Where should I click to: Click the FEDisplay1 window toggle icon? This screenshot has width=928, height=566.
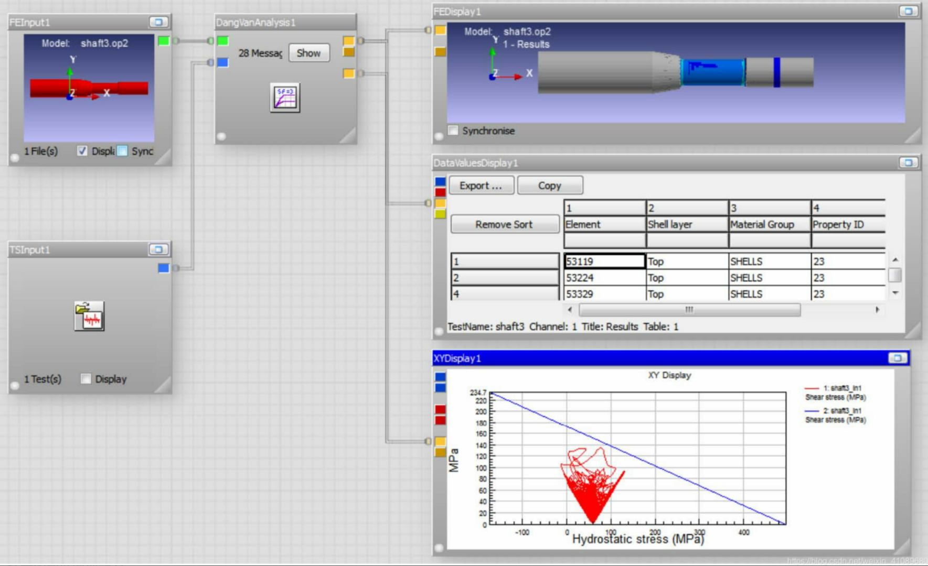[908, 11]
